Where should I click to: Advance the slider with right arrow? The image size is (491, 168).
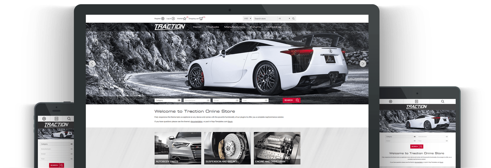[363, 64]
